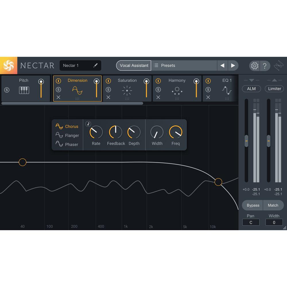The width and height of the screenshot is (287, 287).
Task: Click the Saturation module starburst icon
Action: [x=127, y=90]
